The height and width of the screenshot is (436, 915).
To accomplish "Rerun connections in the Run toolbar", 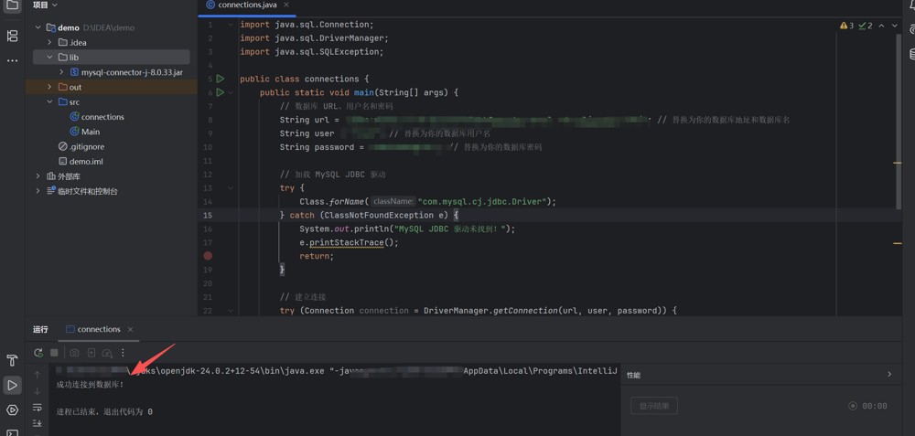I will [x=38, y=353].
